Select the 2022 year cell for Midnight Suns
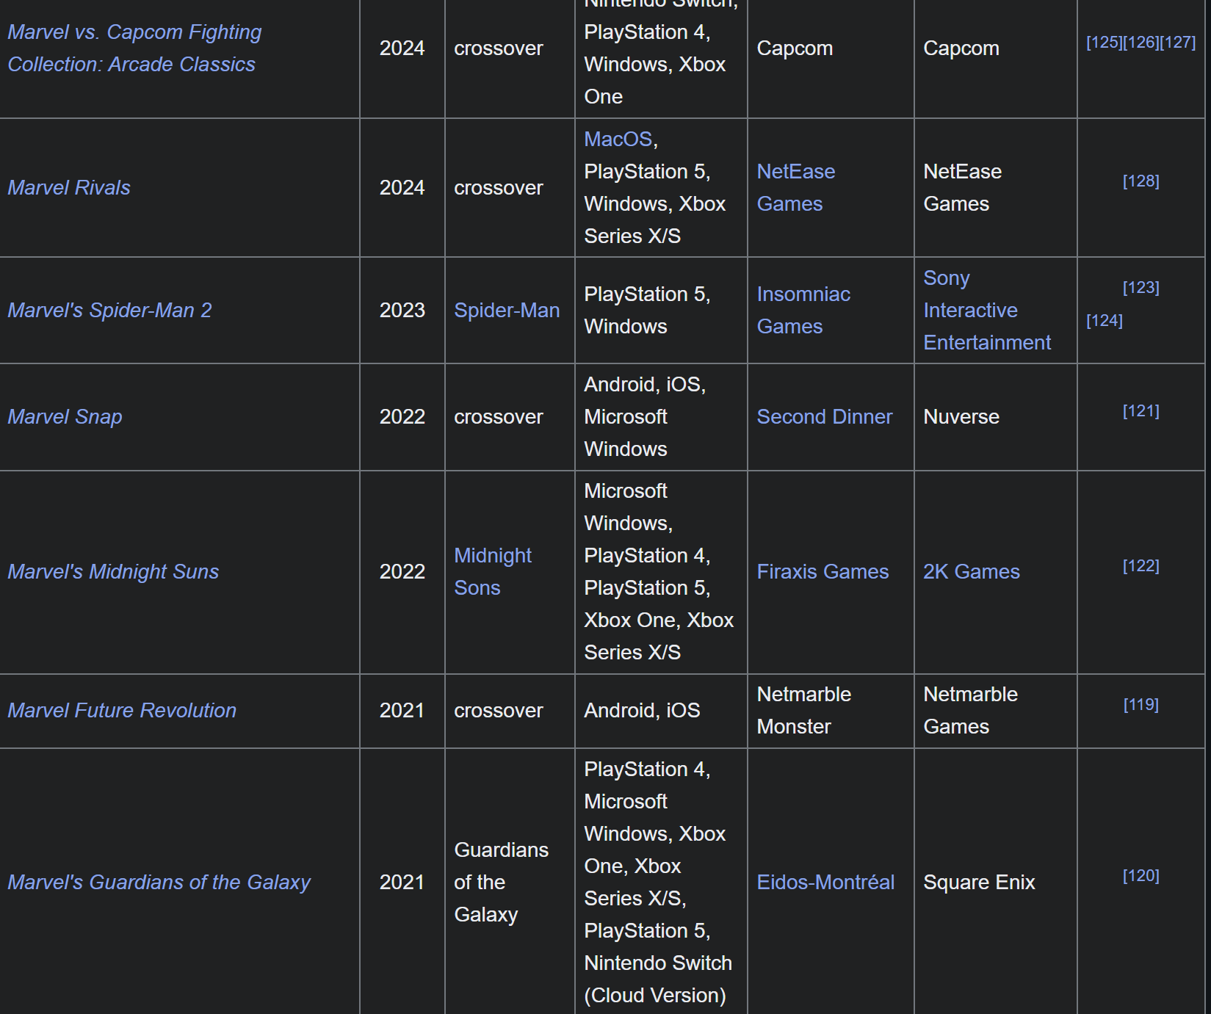The image size is (1211, 1014). tap(402, 572)
